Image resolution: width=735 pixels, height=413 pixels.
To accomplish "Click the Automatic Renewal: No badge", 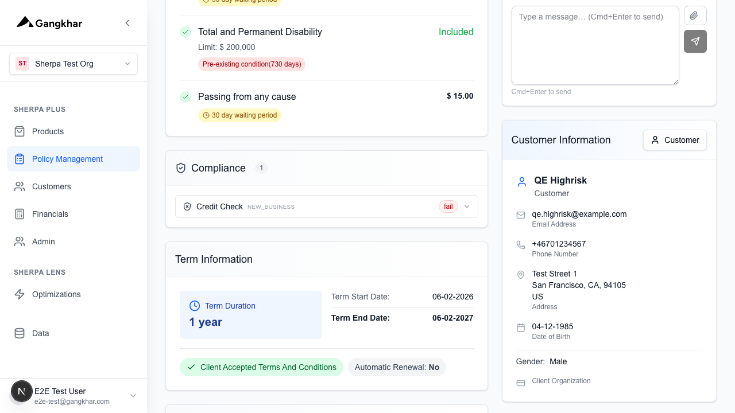I will tap(397, 367).
